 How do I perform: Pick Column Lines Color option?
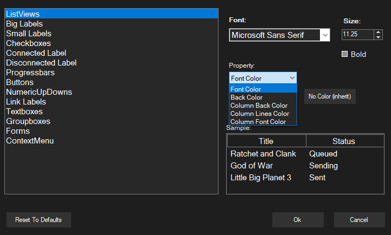tap(259, 114)
